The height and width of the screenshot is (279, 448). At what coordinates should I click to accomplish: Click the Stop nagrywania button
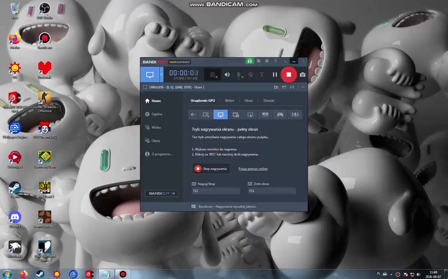(x=211, y=169)
